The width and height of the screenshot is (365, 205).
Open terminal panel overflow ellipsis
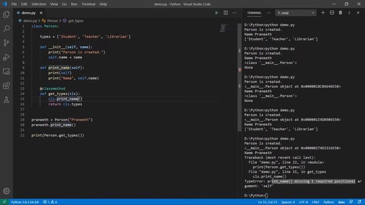[x=269, y=13]
